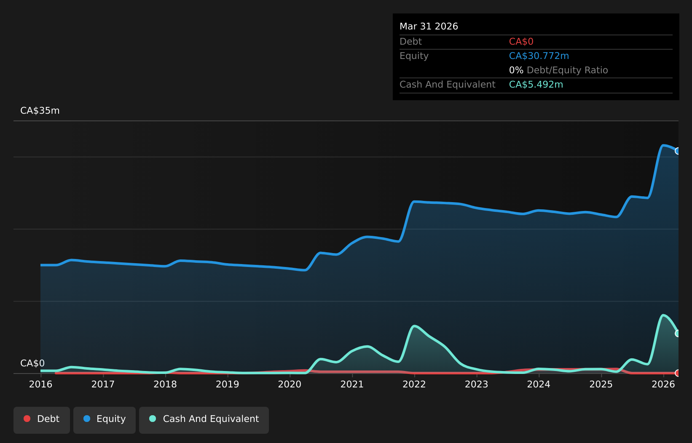Toggle the Equity series legend button

coord(105,420)
